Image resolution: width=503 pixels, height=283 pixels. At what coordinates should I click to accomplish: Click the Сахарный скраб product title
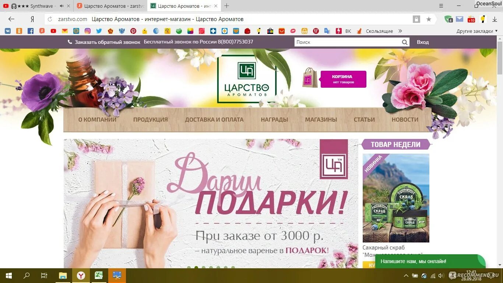[392, 251]
